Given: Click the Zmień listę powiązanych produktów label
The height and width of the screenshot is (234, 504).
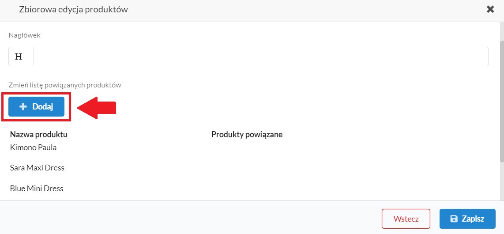Looking at the screenshot, I should point(64,85).
